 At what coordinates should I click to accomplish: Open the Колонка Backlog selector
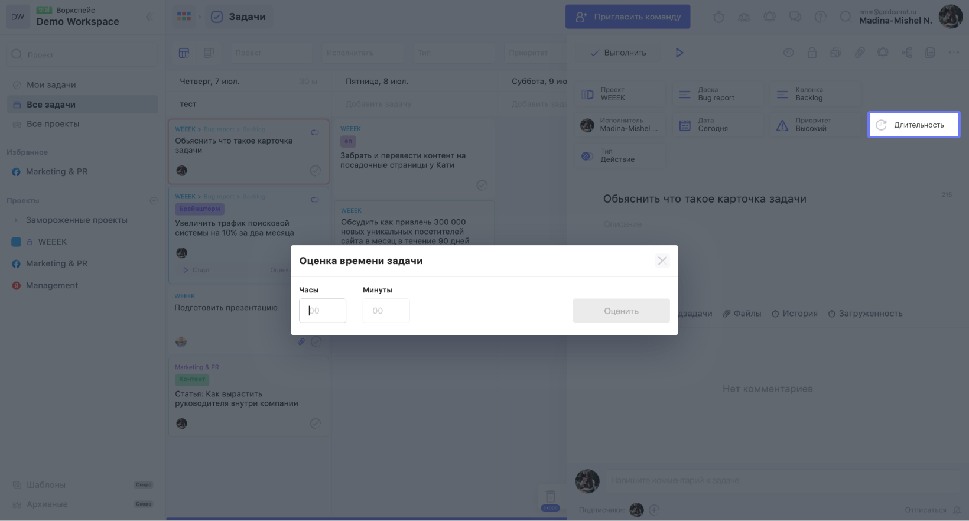[815, 94]
